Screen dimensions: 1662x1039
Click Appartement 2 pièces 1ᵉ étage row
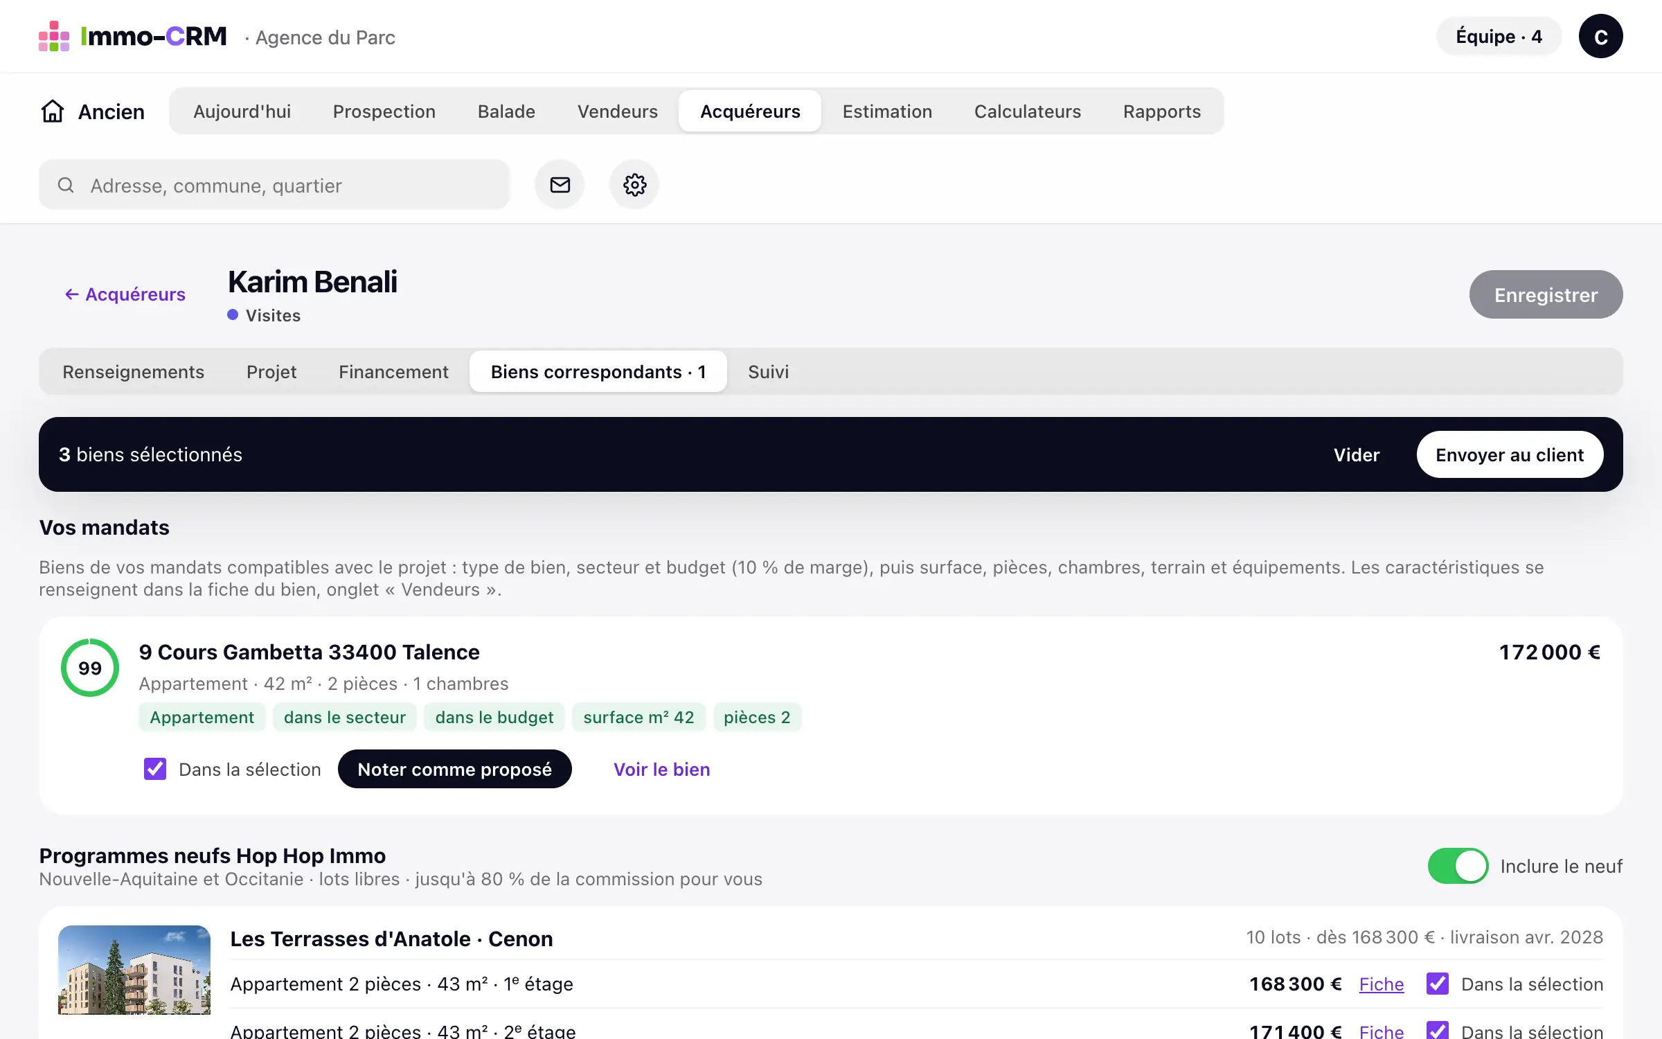click(917, 984)
